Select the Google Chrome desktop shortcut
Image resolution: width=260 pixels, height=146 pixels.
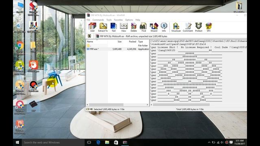pos(19,48)
